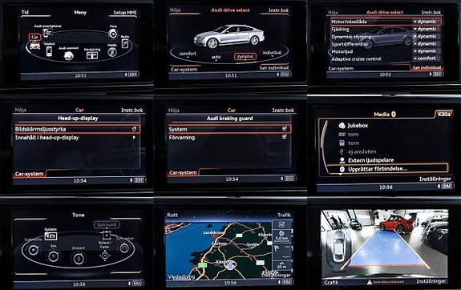Click the SIM status icon on Meny screen

(133, 75)
